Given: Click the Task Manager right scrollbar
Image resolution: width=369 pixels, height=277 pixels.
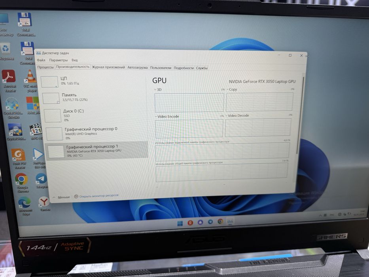Looking at the screenshot, I should click(300, 116).
